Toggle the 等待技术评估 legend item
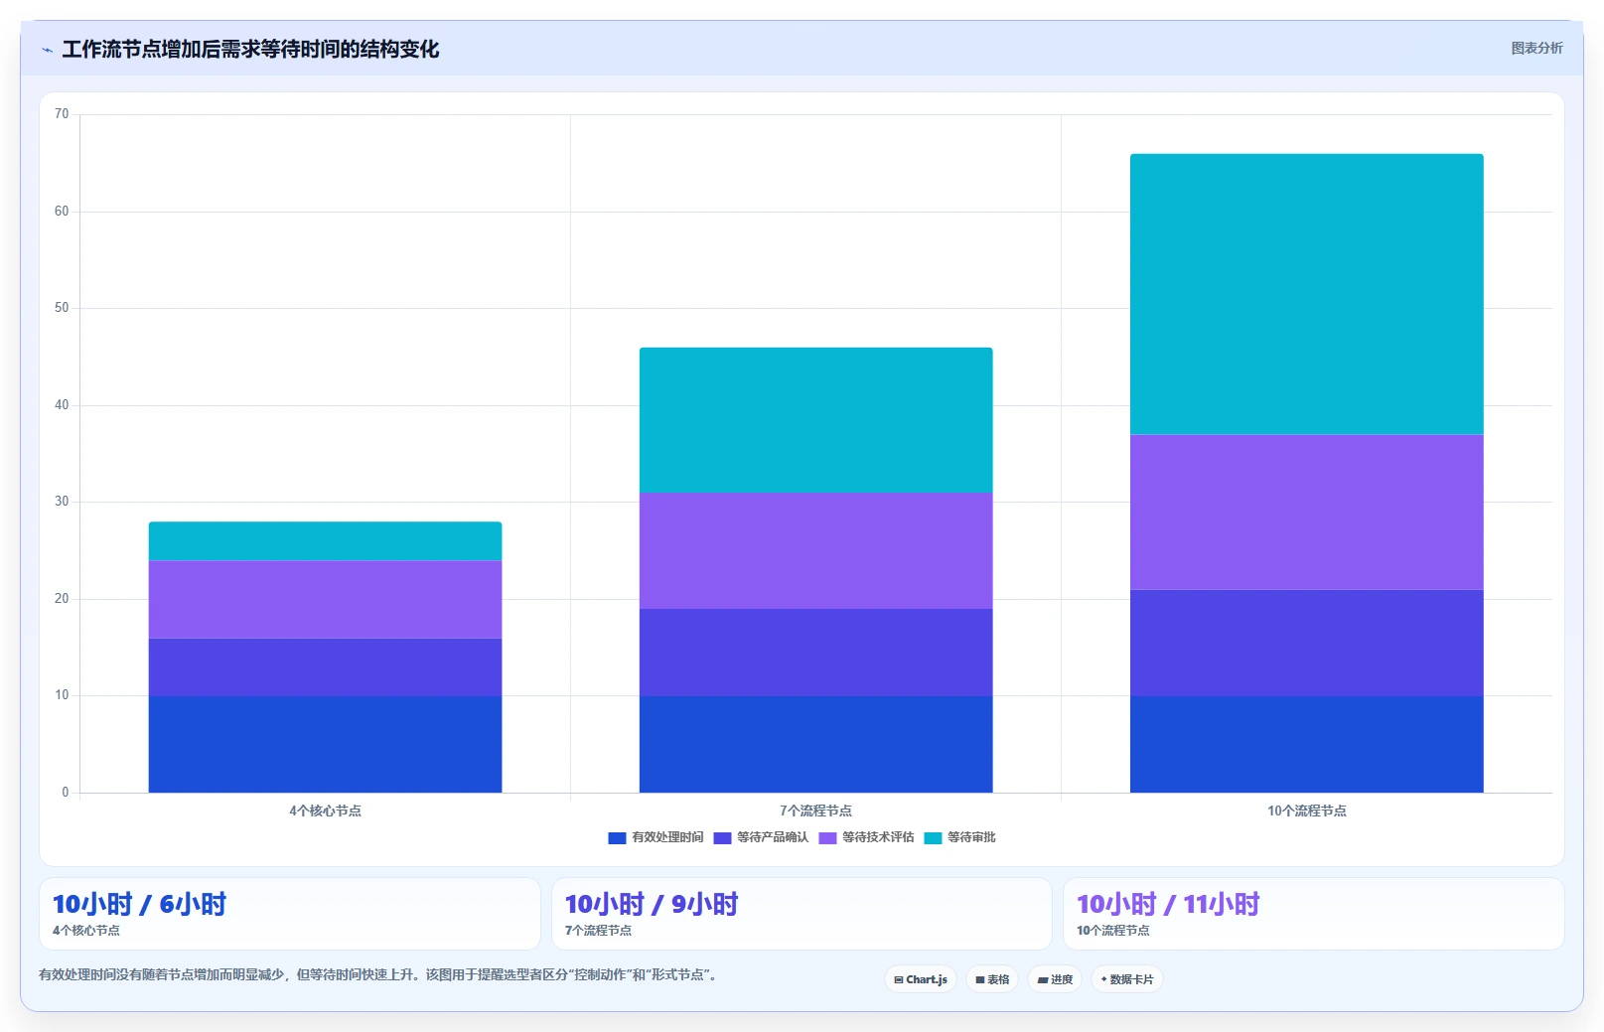Viewport: 1604px width, 1032px height. click(x=866, y=837)
